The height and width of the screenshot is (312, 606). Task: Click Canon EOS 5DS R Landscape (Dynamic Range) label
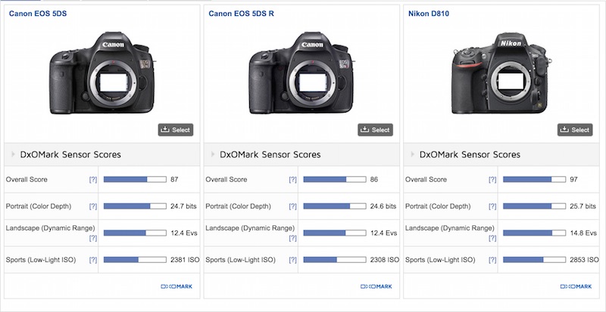coord(250,228)
